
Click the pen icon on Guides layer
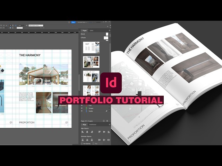click(x=106, y=111)
